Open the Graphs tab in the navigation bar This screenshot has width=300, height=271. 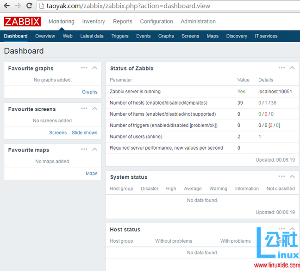(x=166, y=36)
